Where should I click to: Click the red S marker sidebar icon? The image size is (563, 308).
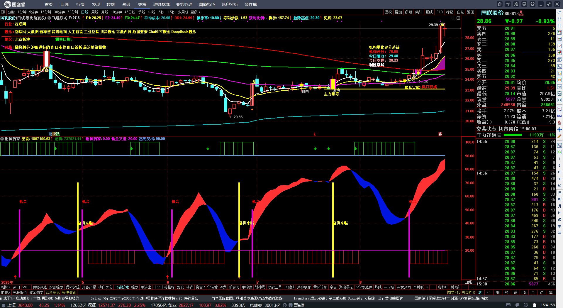tap(559, 123)
